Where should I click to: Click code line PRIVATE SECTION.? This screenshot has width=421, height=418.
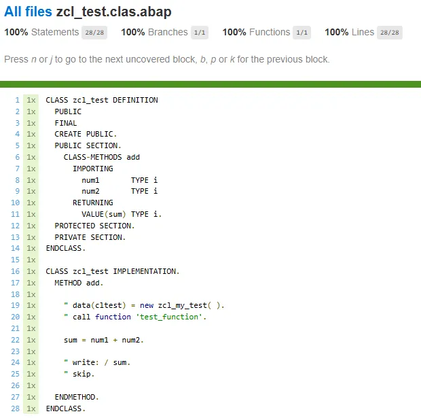90,237
